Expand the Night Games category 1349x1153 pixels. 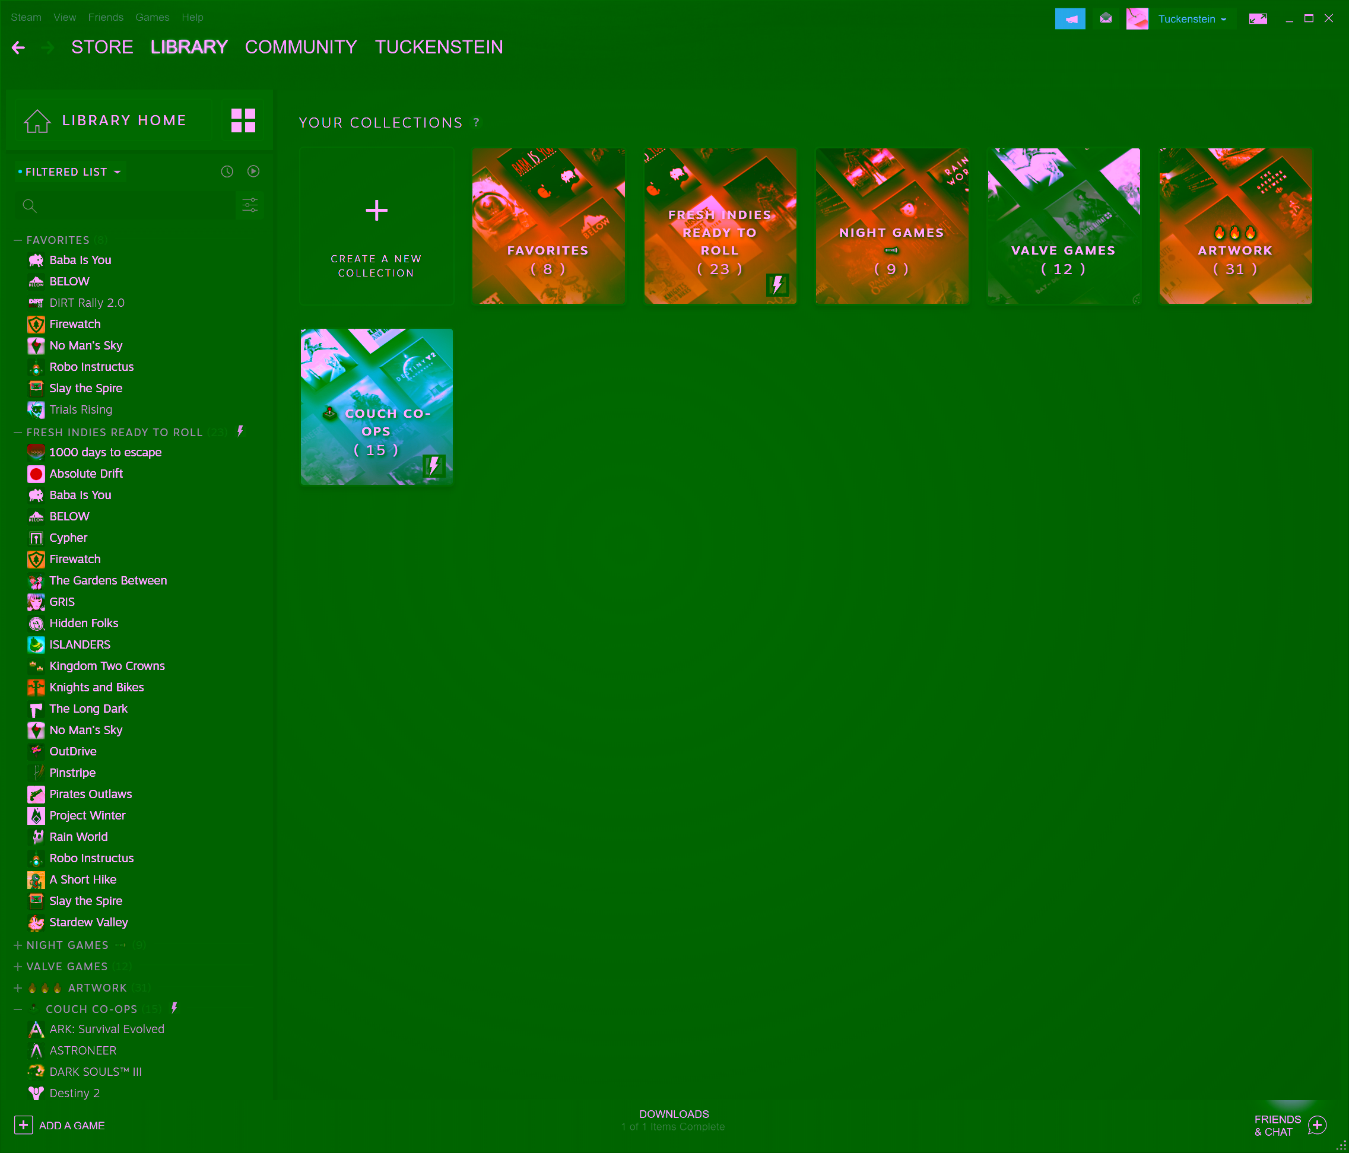click(18, 945)
